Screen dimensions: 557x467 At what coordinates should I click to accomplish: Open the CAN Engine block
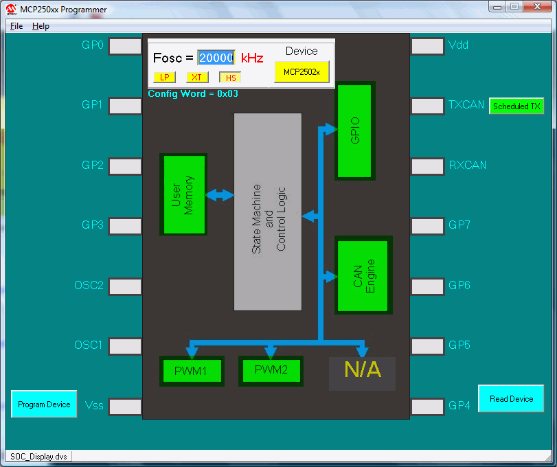click(363, 275)
